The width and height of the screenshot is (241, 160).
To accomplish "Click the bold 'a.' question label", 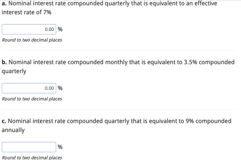I will tap(4, 3).
